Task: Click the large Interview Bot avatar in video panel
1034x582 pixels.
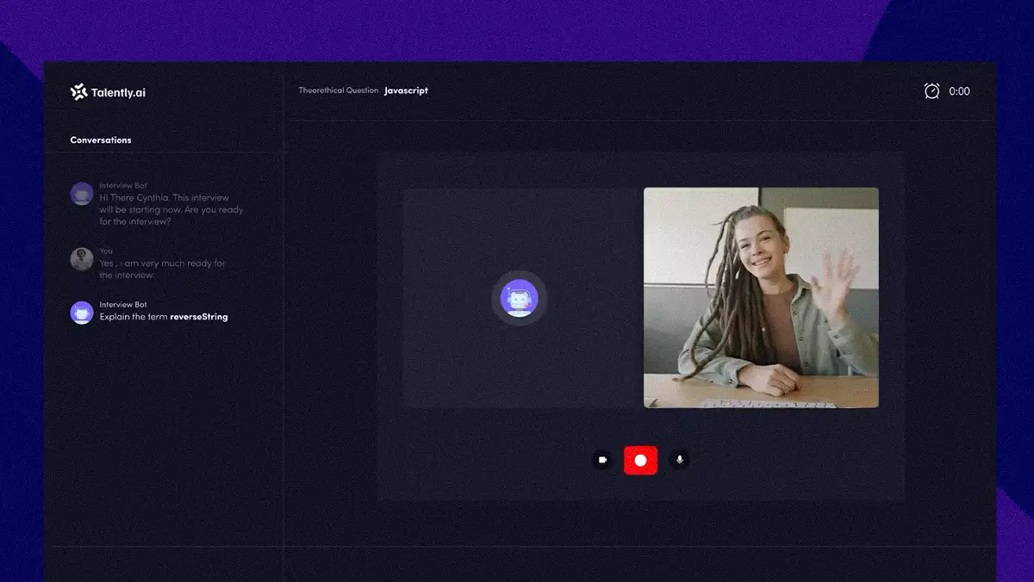Action: (x=519, y=299)
